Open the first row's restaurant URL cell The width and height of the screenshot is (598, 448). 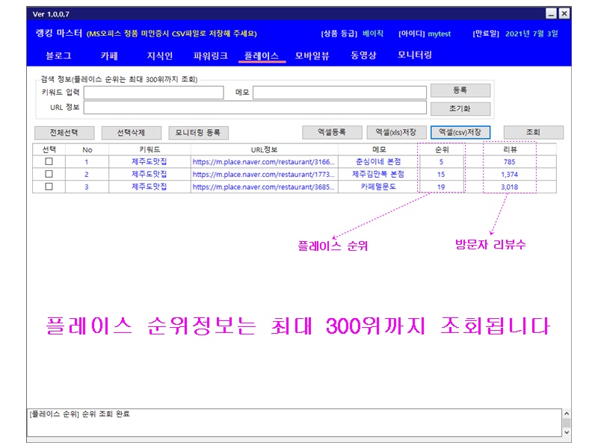(265, 161)
